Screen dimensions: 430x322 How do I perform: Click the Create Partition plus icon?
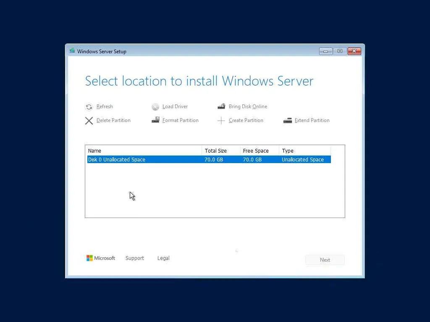(x=221, y=120)
